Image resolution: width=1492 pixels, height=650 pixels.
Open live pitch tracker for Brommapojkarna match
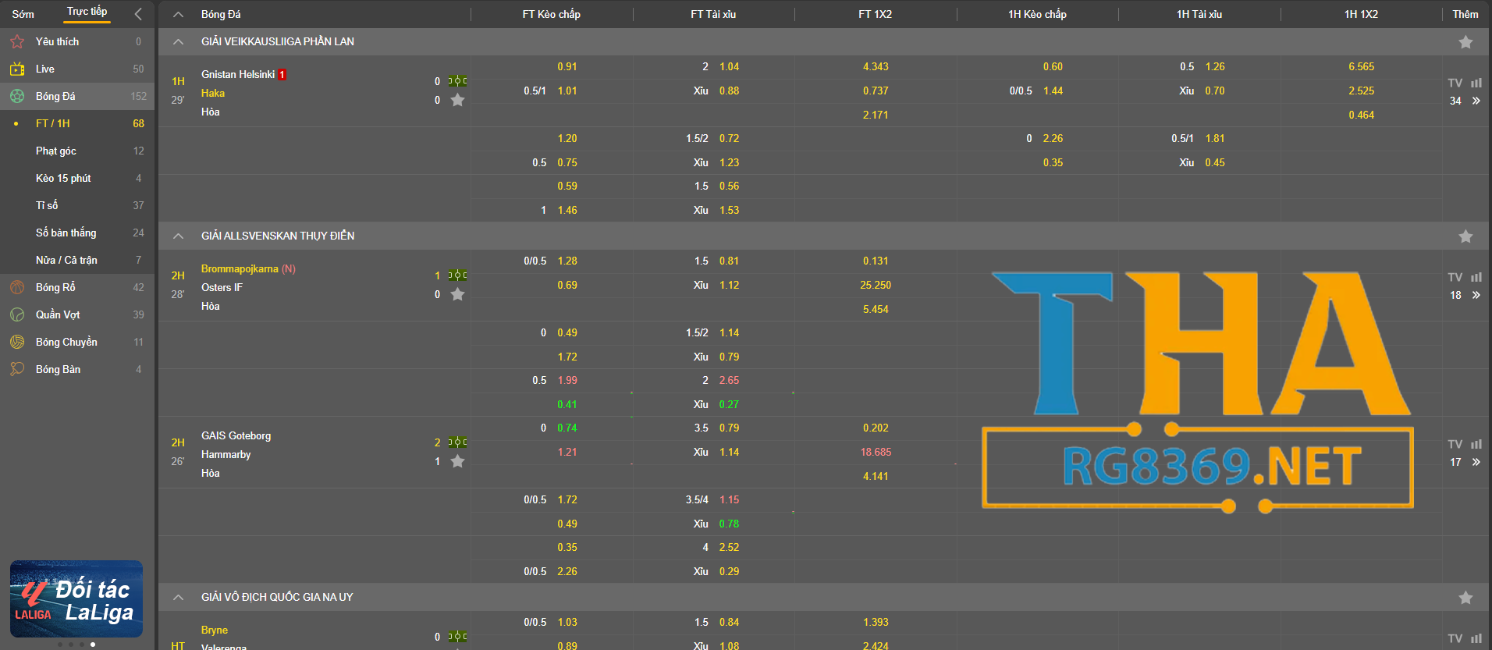click(457, 275)
